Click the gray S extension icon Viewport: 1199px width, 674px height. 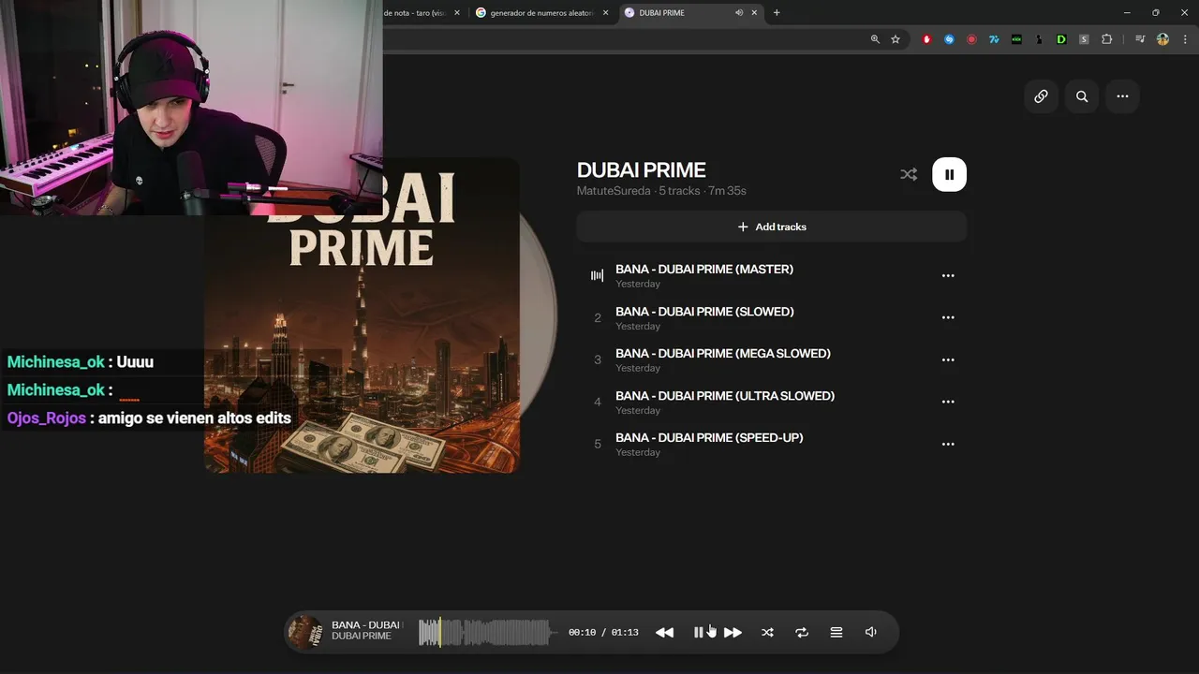point(1084,39)
